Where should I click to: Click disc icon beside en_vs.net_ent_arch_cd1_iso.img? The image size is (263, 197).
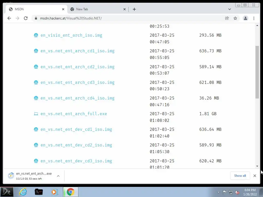[36, 51]
